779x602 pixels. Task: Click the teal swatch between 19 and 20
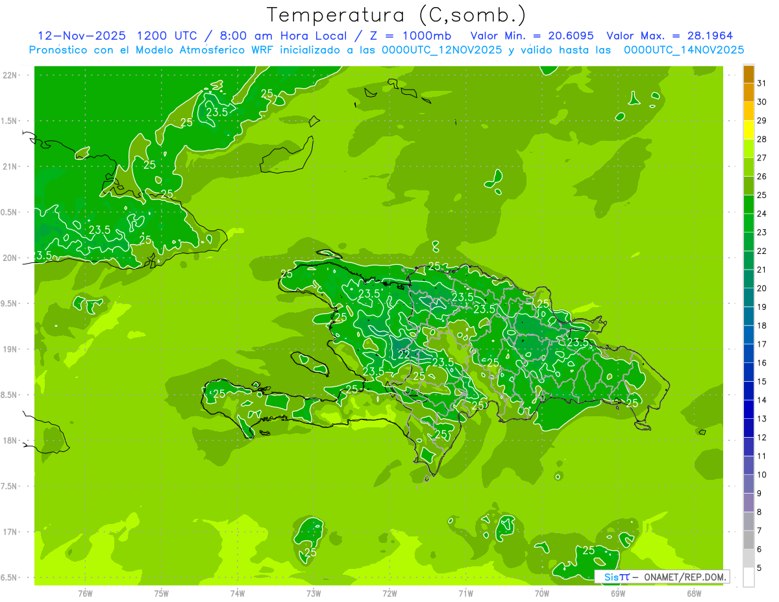pos(748,297)
